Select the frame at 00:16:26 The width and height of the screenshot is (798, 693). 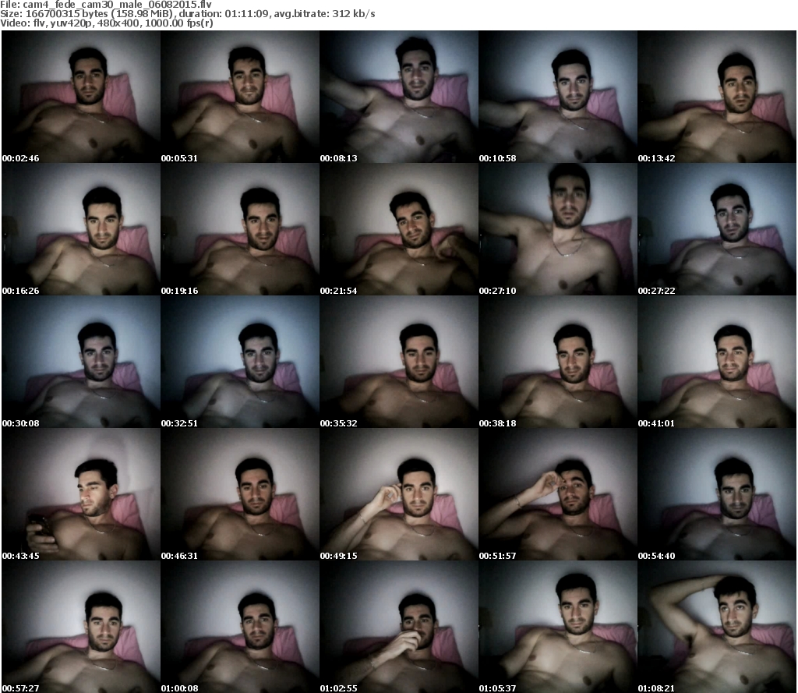tap(81, 229)
